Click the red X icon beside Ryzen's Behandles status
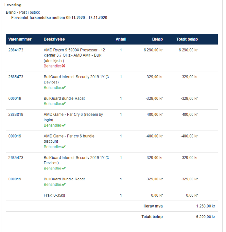 64,66
